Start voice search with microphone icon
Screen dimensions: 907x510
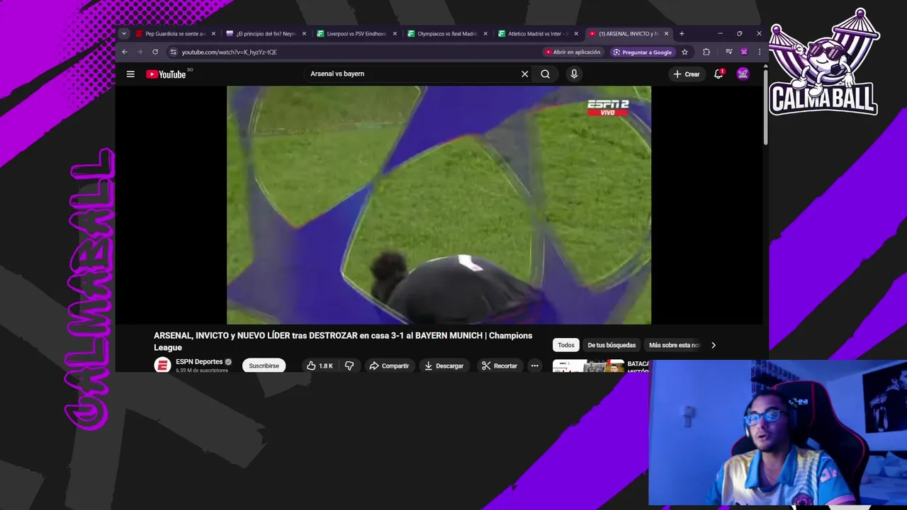574,74
